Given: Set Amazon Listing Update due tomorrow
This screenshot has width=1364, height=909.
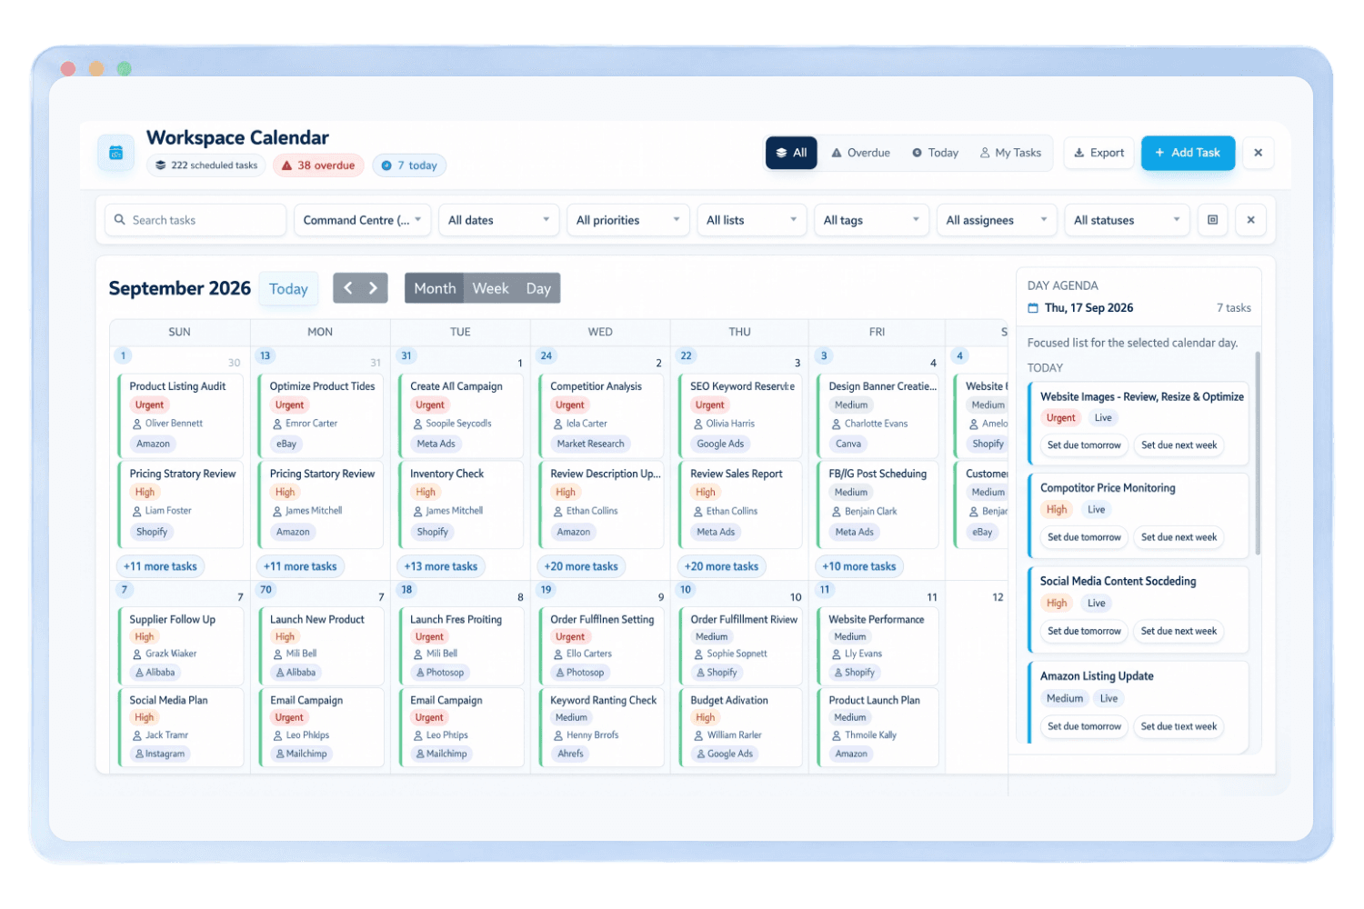Looking at the screenshot, I should pyautogui.click(x=1084, y=726).
